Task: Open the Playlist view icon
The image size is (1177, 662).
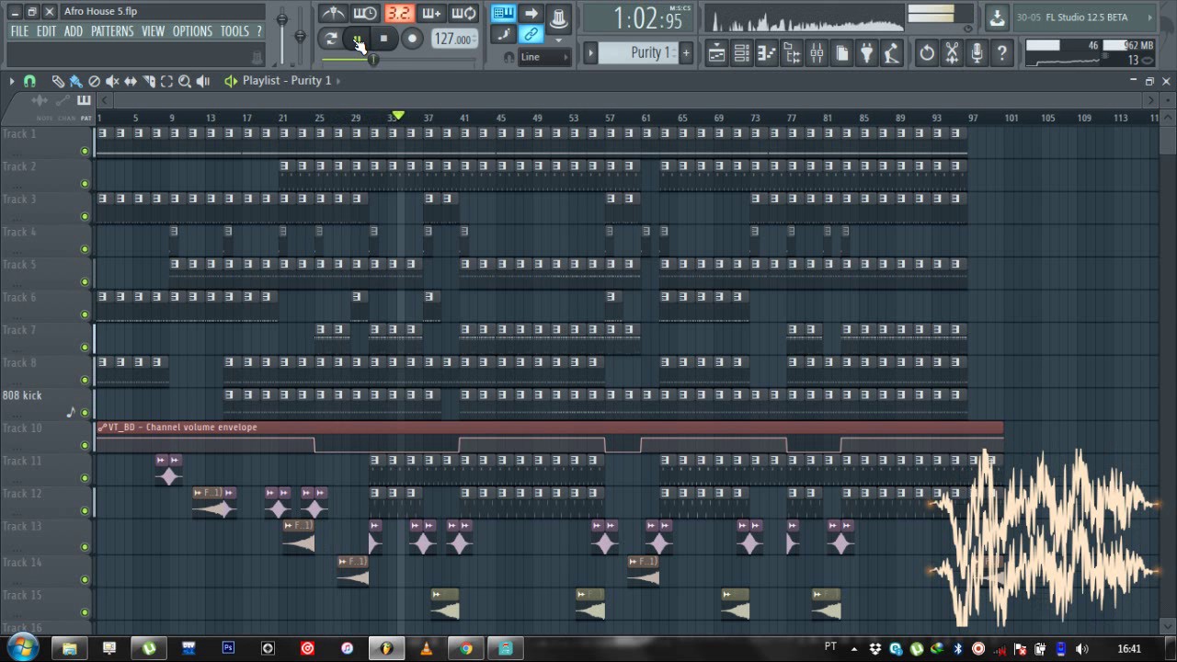Action: click(716, 53)
